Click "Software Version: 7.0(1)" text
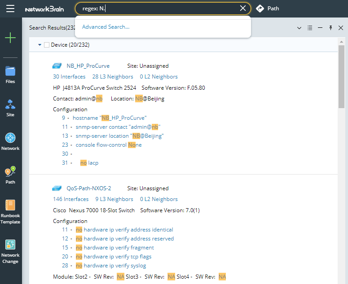 tap(170, 210)
